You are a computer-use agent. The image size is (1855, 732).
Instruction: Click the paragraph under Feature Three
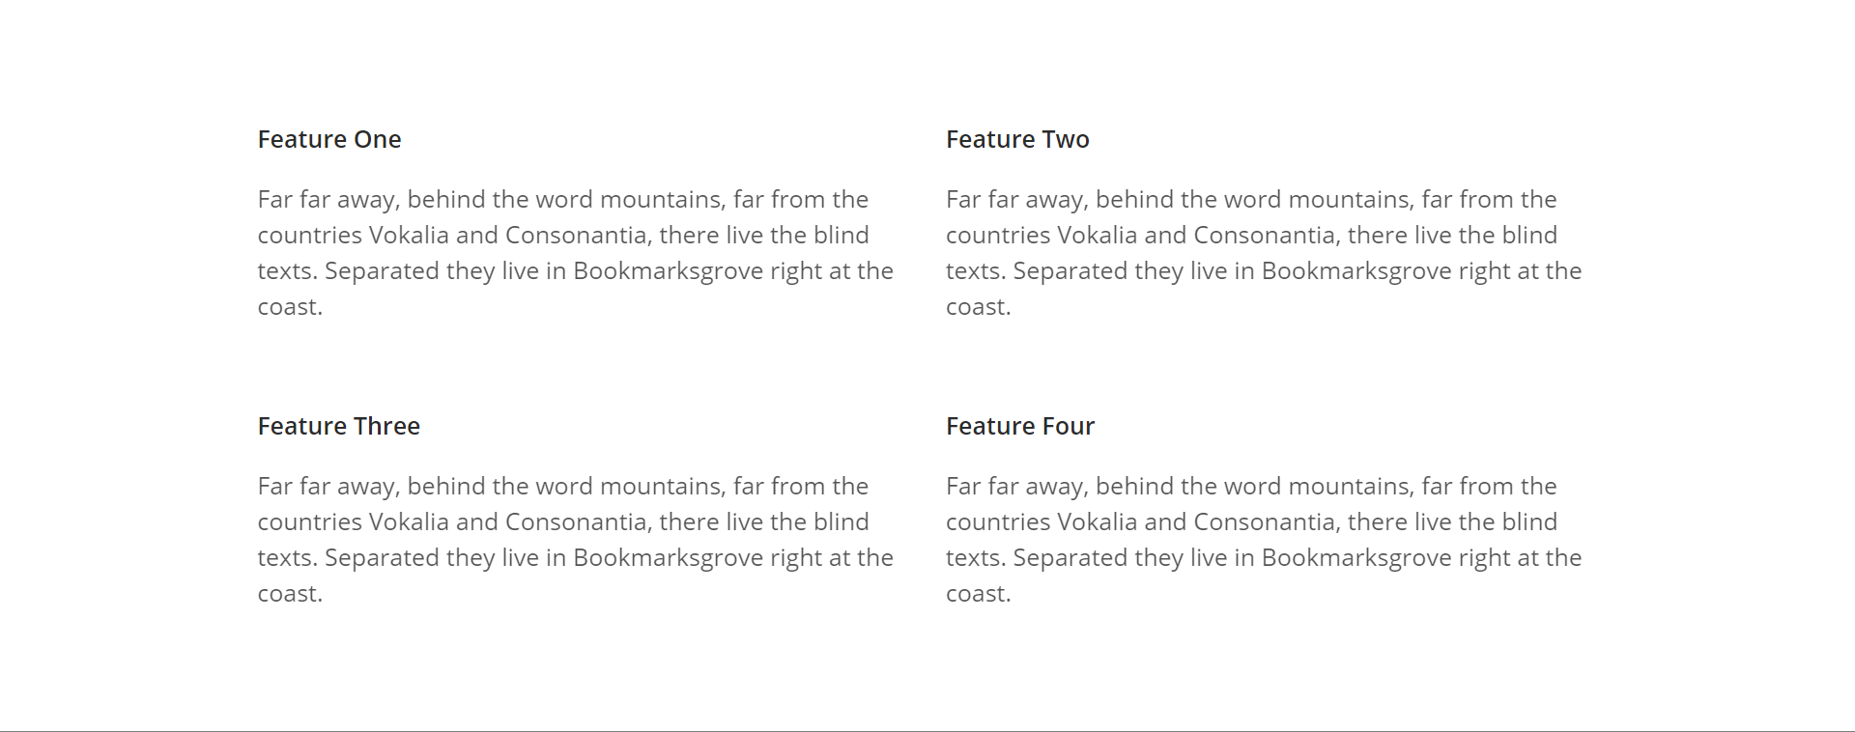coord(576,540)
